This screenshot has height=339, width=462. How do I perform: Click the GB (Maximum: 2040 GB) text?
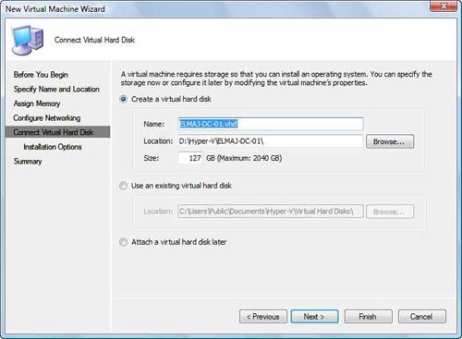pos(244,158)
